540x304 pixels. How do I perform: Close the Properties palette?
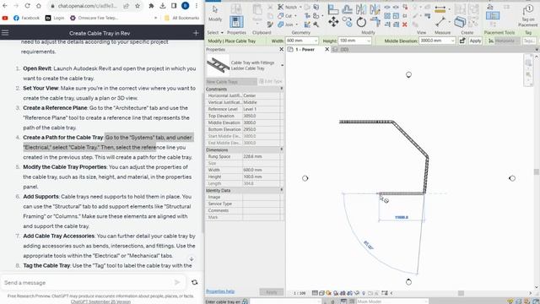tap(281, 50)
